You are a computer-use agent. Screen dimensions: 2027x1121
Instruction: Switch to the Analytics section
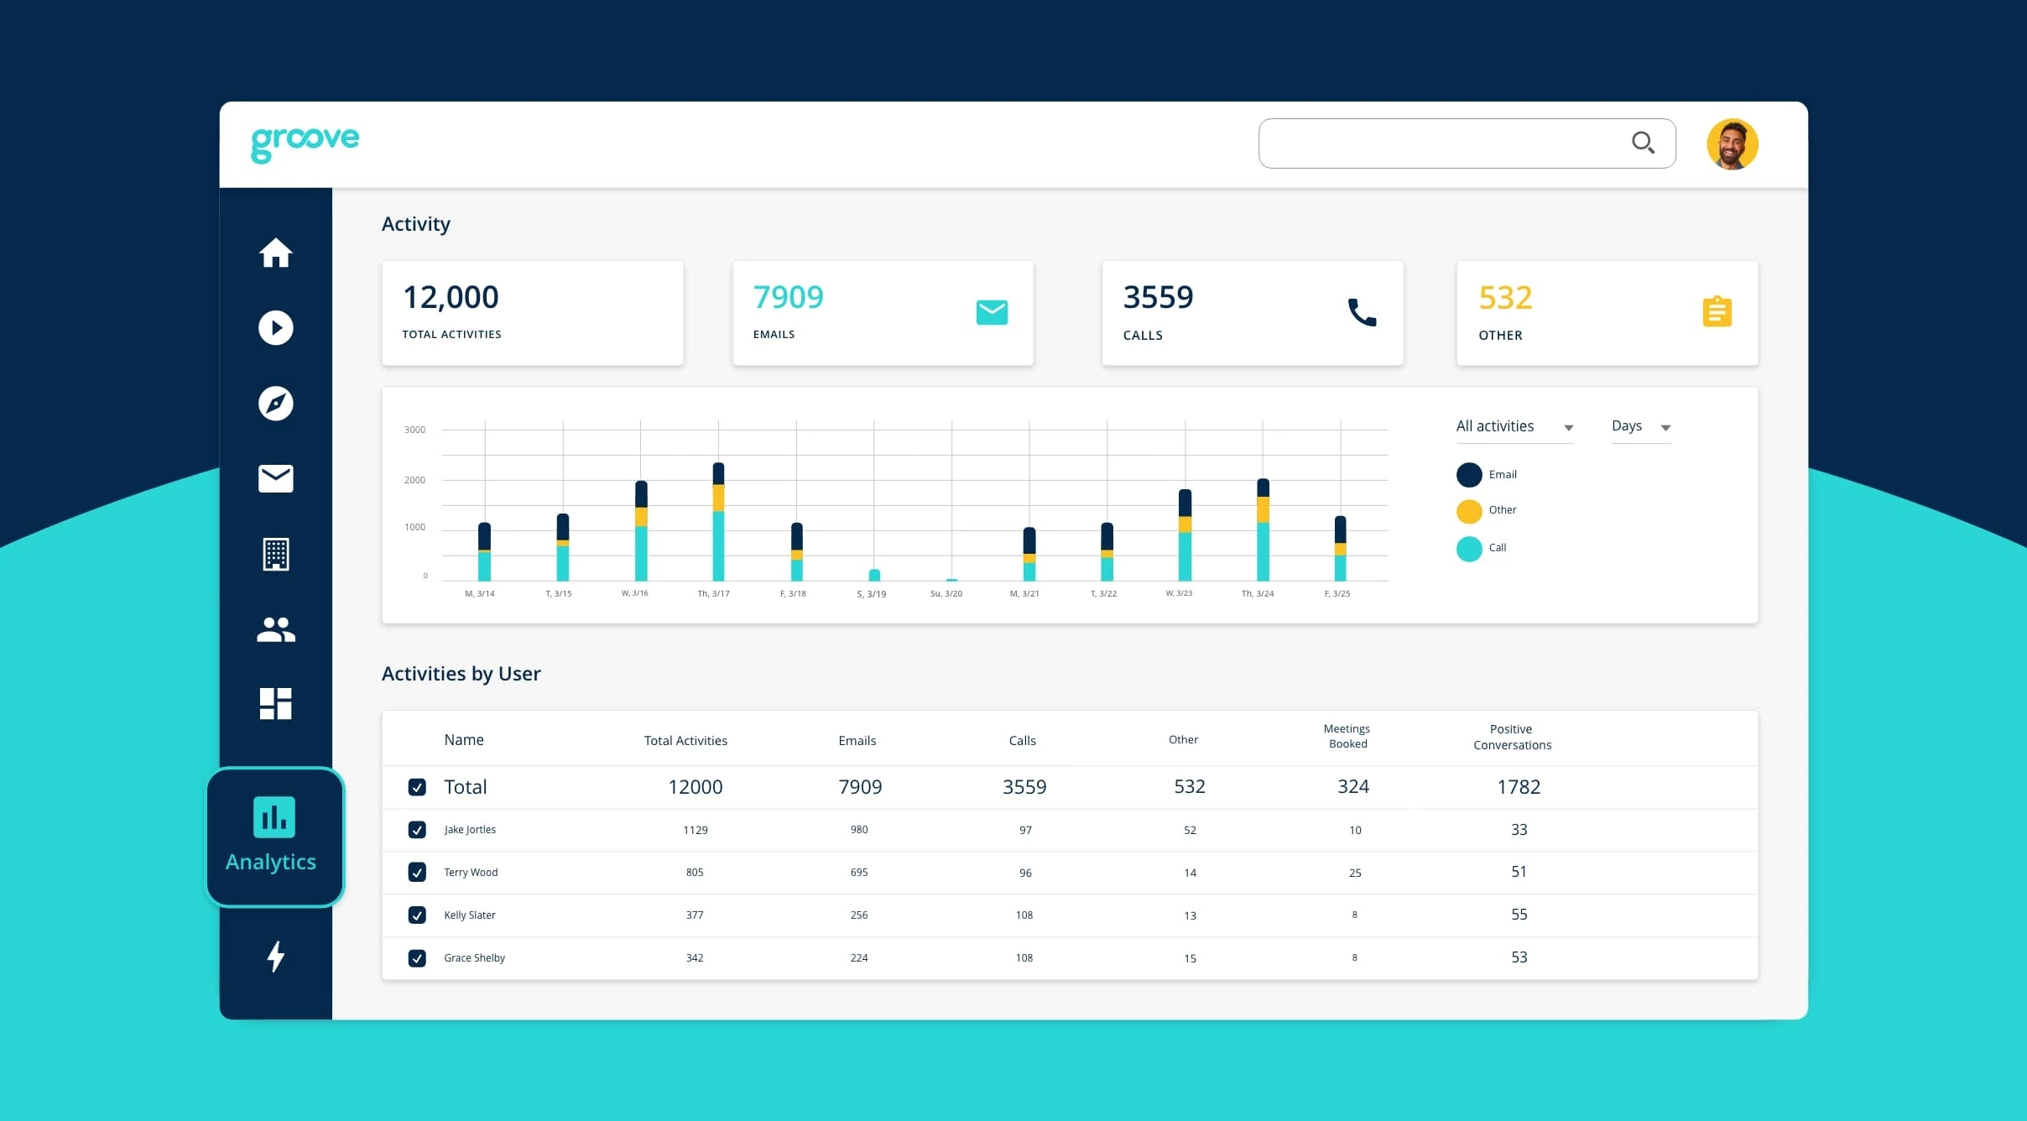[274, 837]
